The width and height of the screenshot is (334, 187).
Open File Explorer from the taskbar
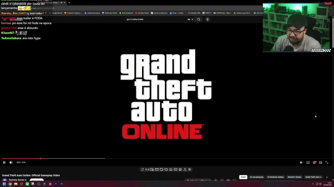16,184
